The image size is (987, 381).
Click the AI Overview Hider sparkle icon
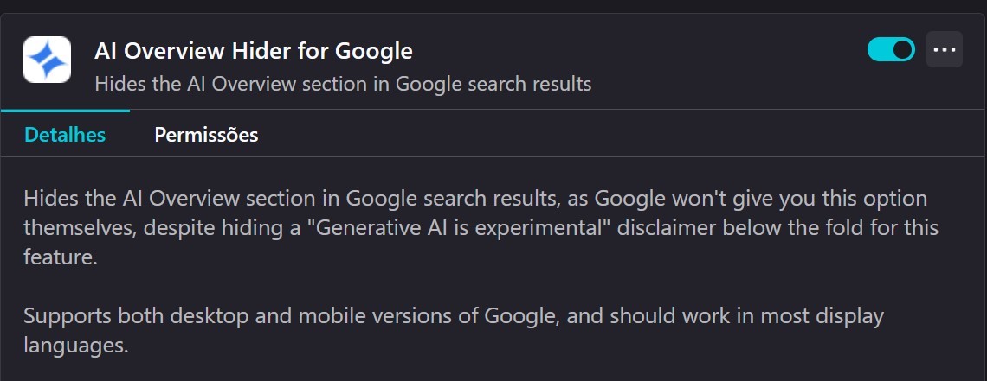click(x=47, y=60)
